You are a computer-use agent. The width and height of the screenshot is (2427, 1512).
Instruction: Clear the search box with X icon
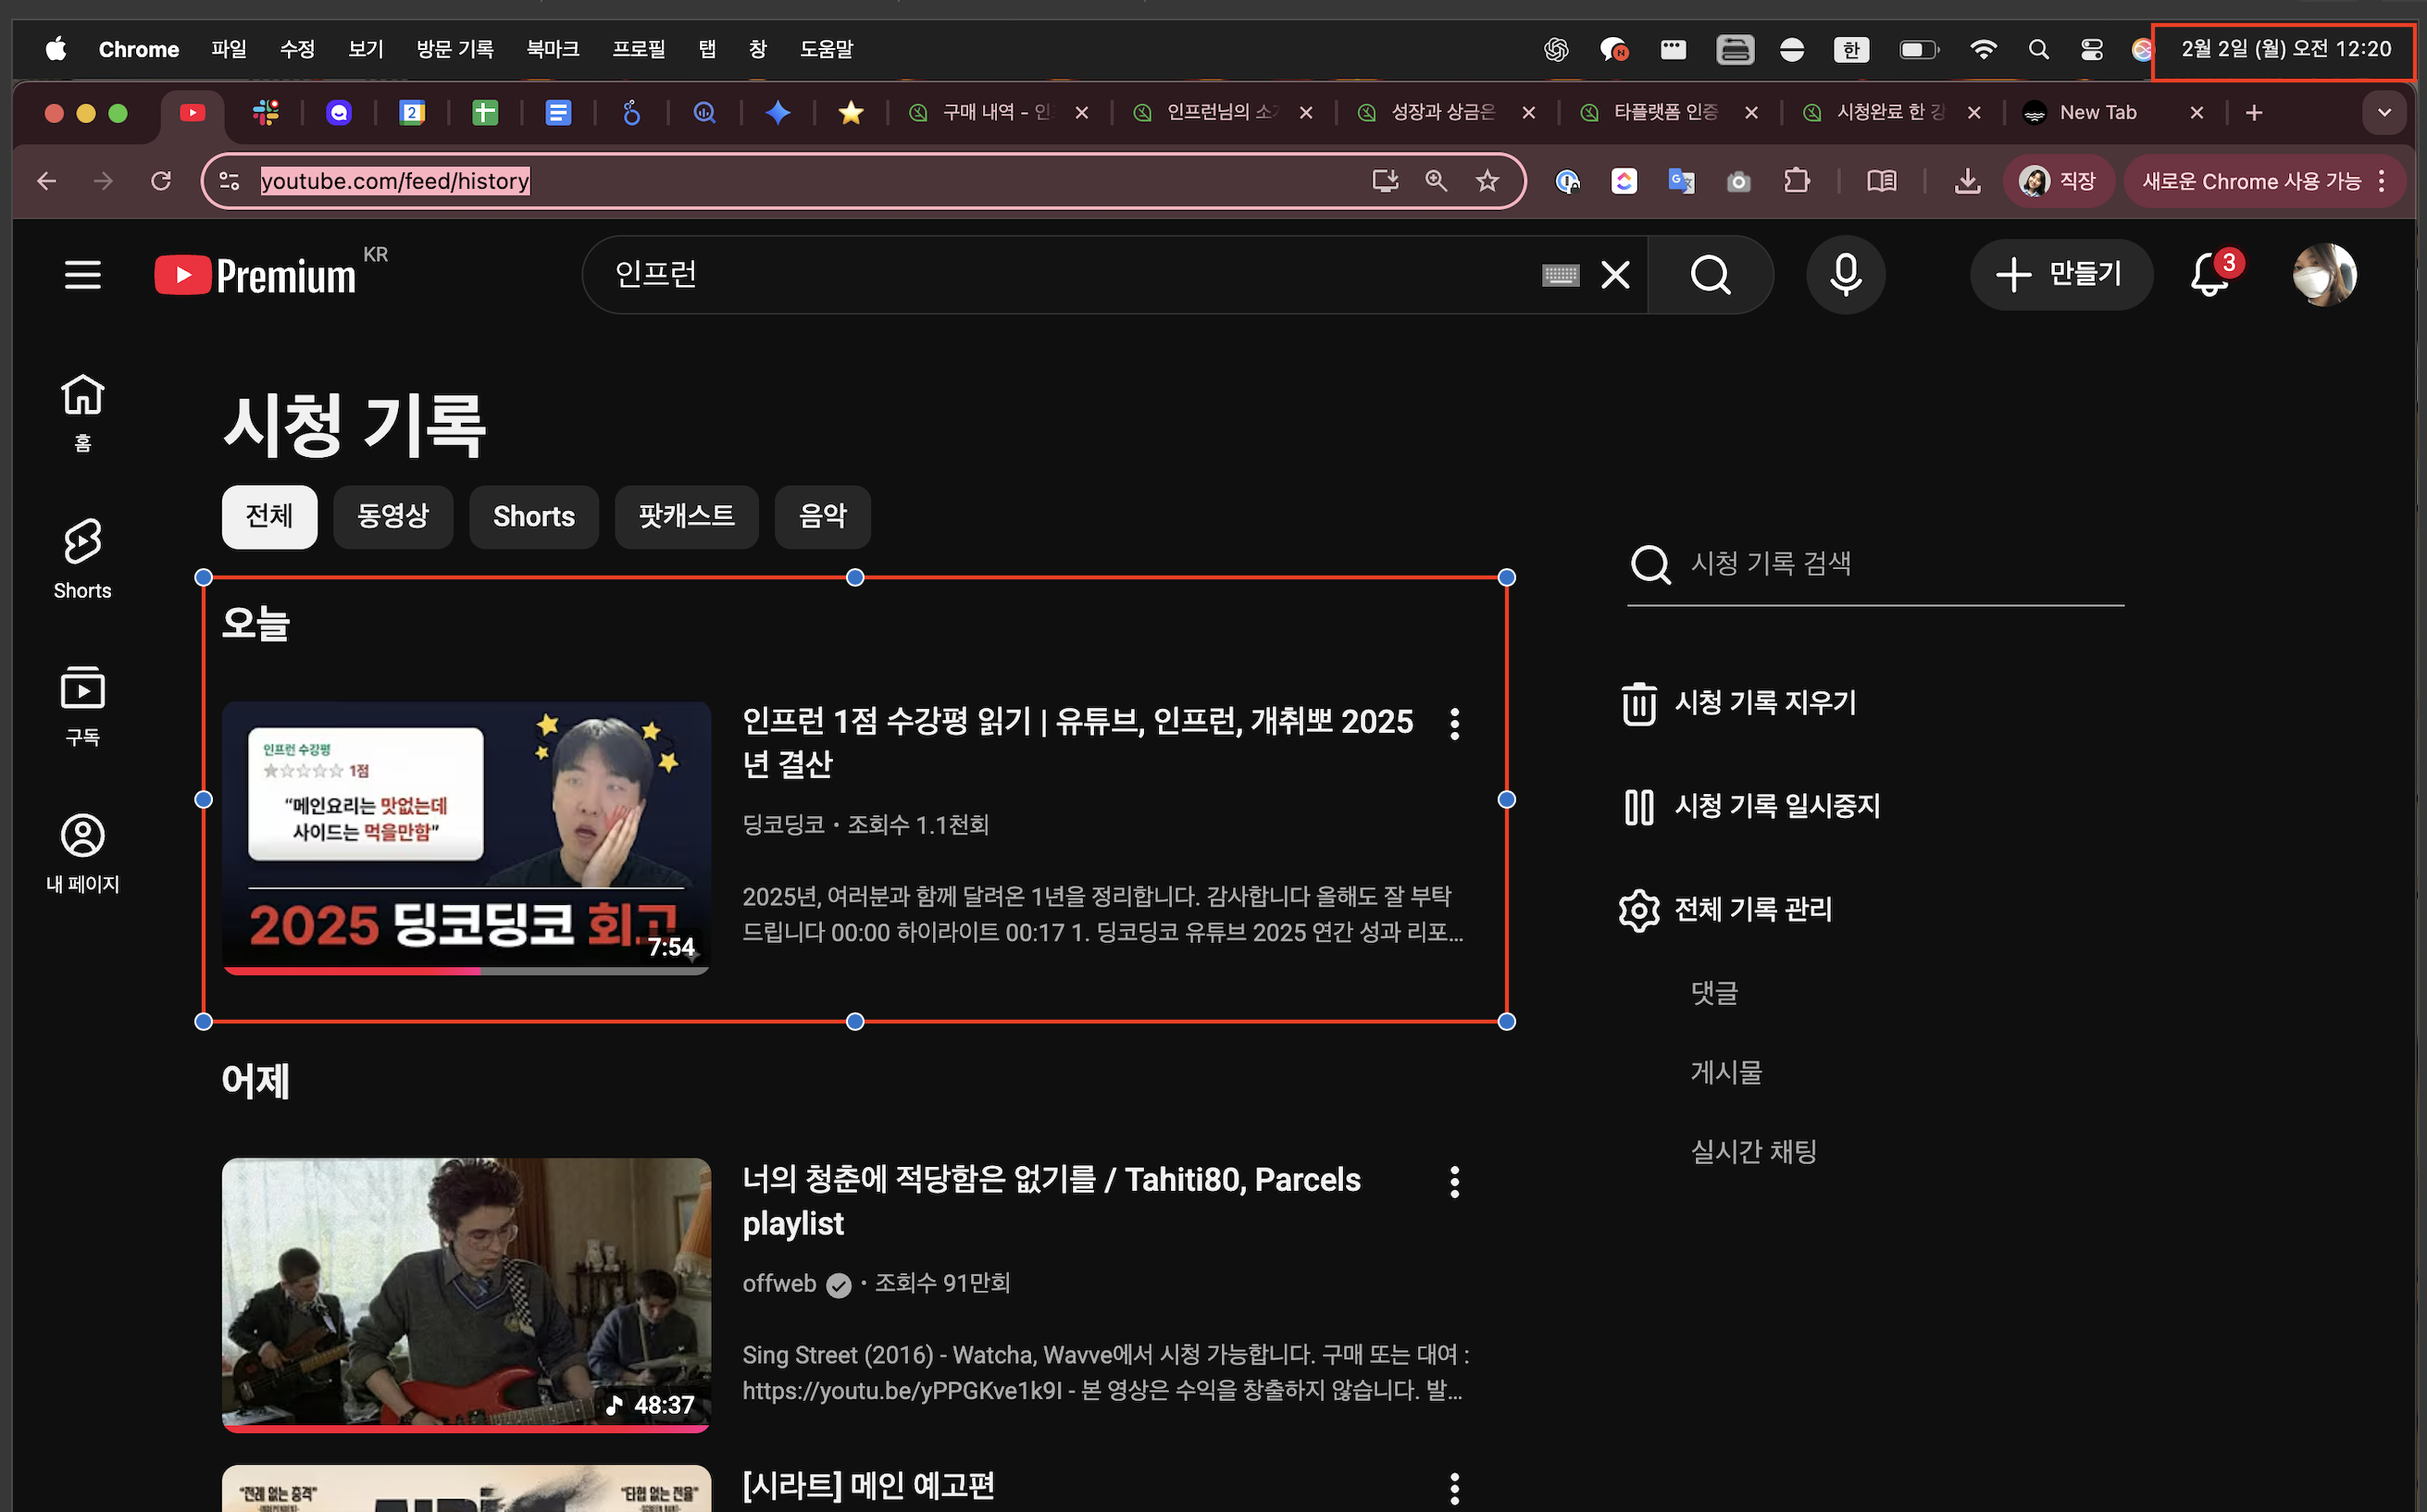tap(1615, 274)
